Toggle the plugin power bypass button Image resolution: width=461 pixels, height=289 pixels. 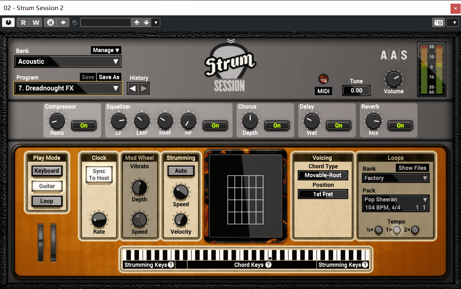click(x=8, y=22)
